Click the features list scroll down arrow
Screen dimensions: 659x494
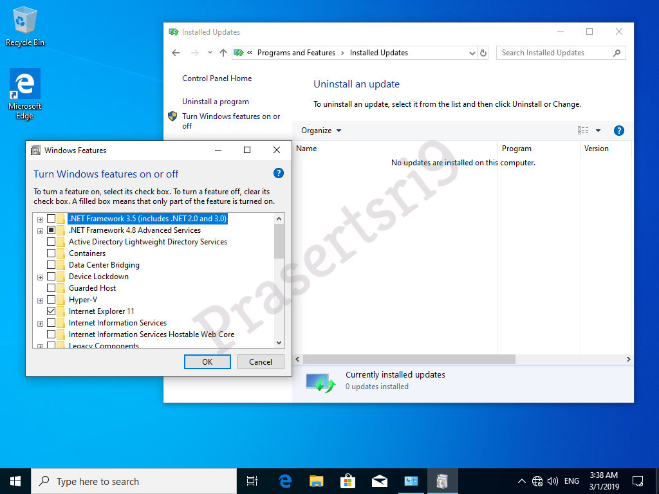click(x=279, y=343)
